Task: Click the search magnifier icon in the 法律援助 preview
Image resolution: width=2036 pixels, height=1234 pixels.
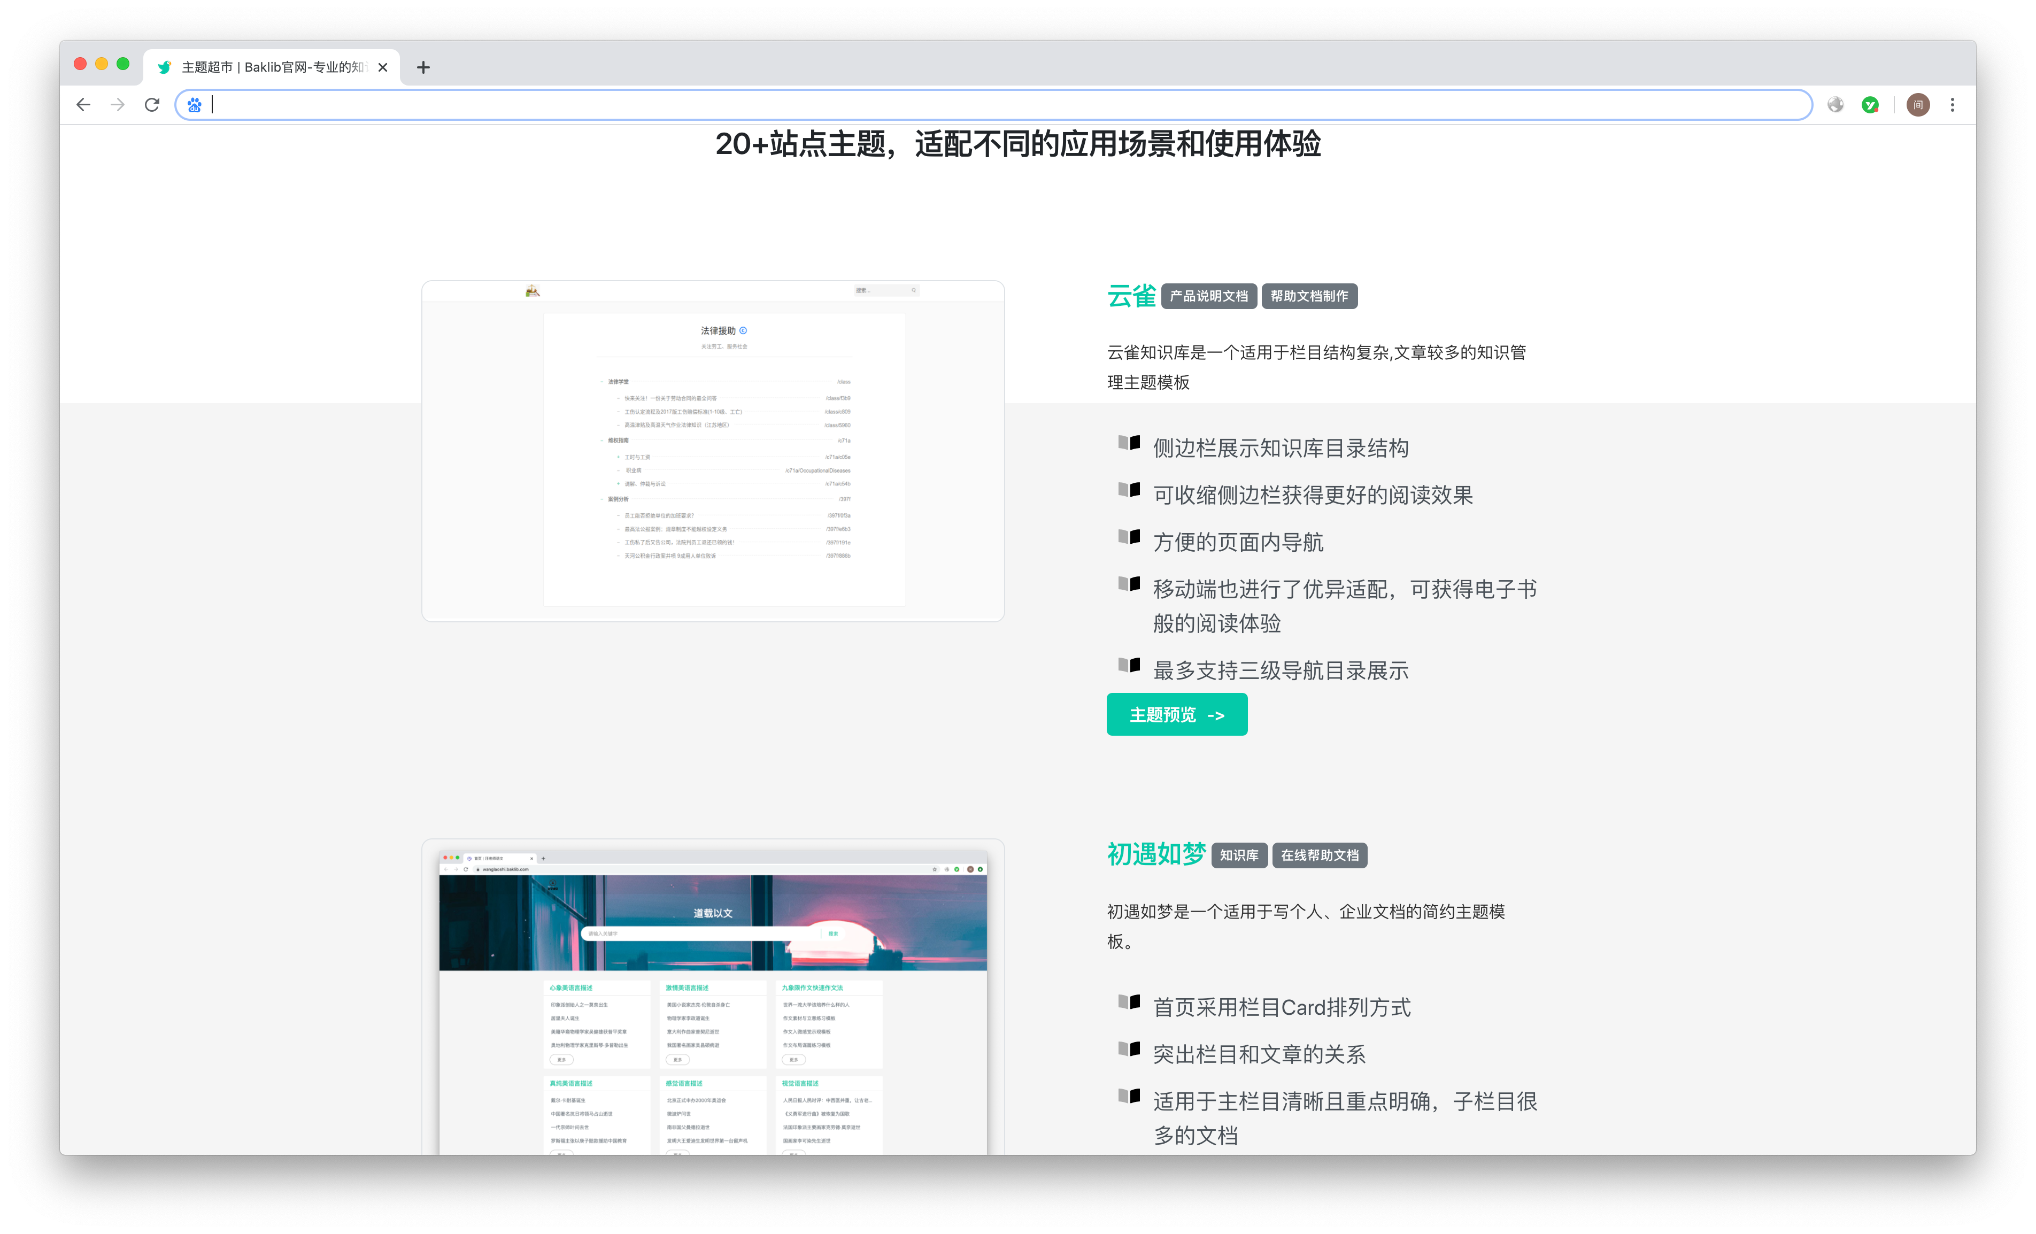Action: coord(913,291)
